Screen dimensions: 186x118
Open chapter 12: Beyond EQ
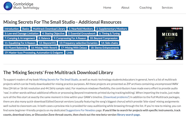(x=47, y=43)
